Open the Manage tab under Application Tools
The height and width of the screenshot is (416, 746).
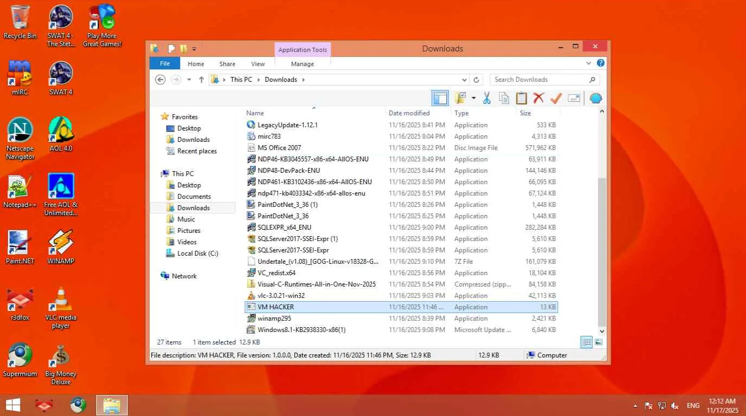[303, 64]
